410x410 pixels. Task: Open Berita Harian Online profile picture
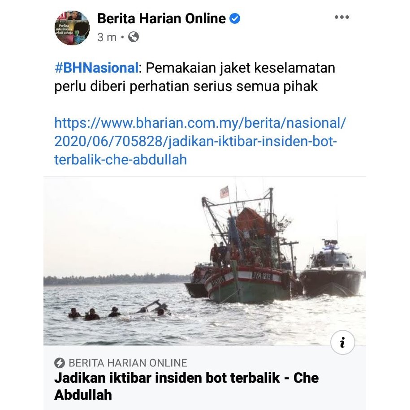pos(72,28)
